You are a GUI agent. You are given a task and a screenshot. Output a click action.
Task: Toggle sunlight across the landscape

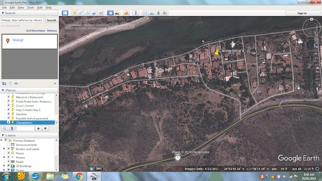[x=117, y=13]
